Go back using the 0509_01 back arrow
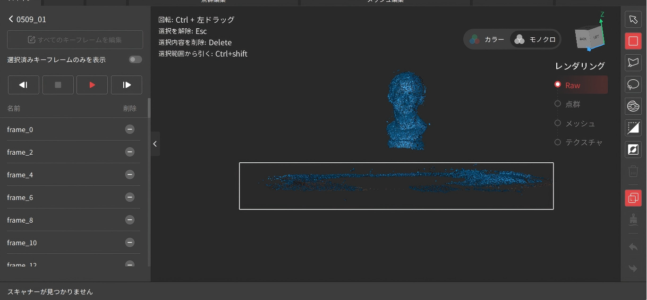Viewport: 647px width, 300px height. tap(10, 19)
